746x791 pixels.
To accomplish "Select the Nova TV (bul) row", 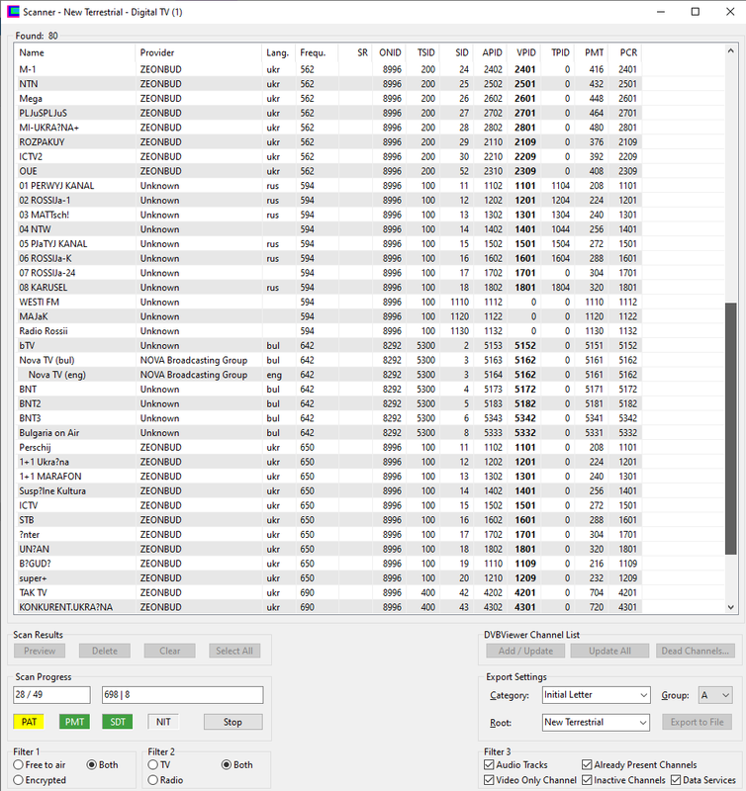I will coord(328,360).
